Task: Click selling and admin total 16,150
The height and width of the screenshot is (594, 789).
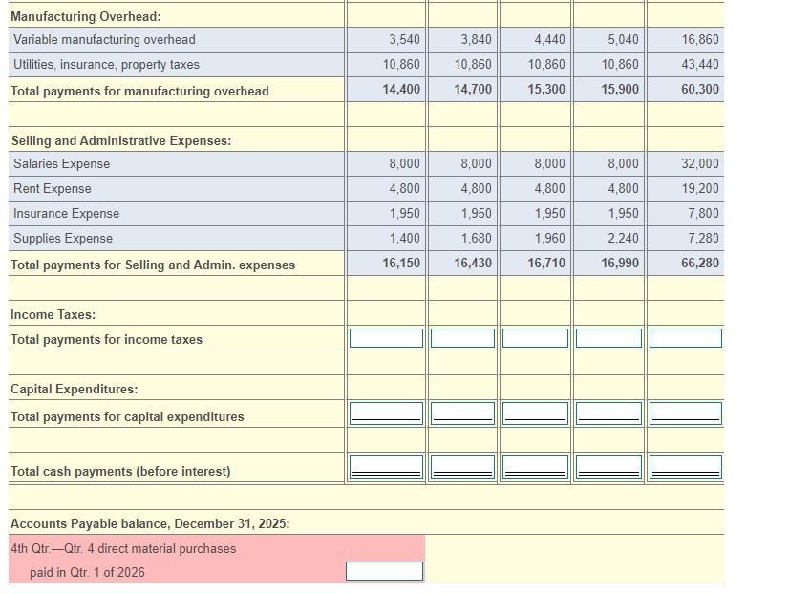Action: pyautogui.click(x=401, y=263)
